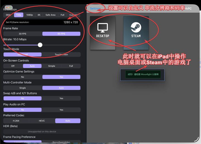Screen dimensions: 201x144
Task: Click the HDR Unsupported on this device field
Action: pyautogui.click(x=42, y=131)
